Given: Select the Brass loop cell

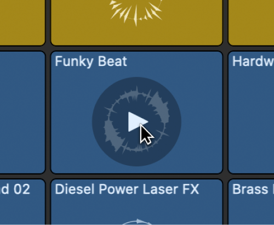Looking at the screenshot, I should [x=252, y=202].
